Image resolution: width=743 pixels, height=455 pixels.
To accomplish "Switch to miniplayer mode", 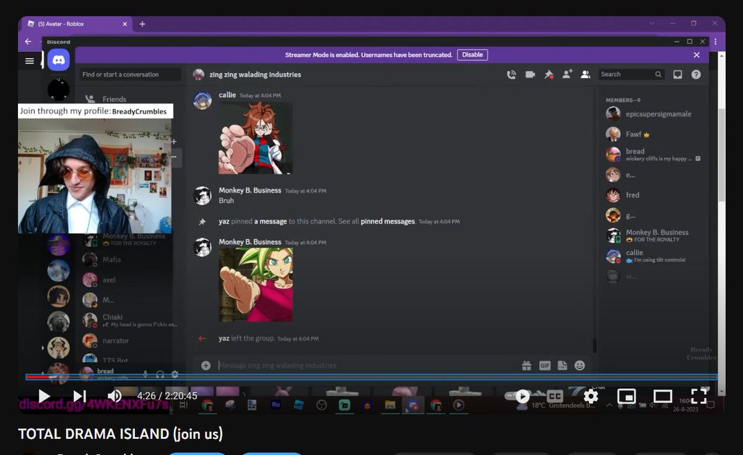I will (627, 396).
